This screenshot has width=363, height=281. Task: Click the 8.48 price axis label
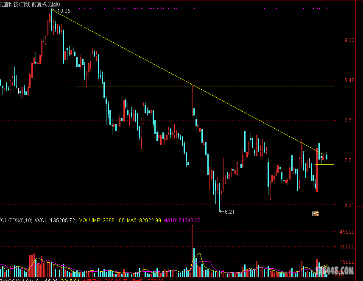click(x=349, y=80)
